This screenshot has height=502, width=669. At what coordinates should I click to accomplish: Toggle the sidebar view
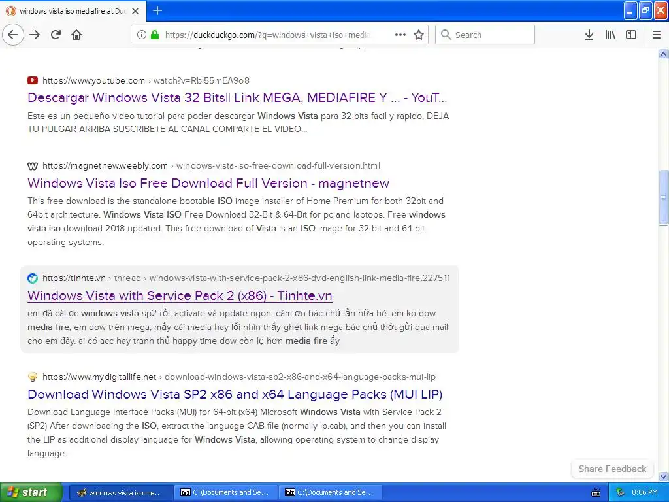pos(631,35)
